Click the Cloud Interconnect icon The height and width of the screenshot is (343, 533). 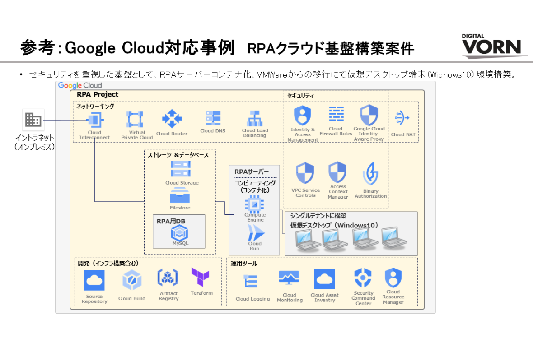point(95,120)
